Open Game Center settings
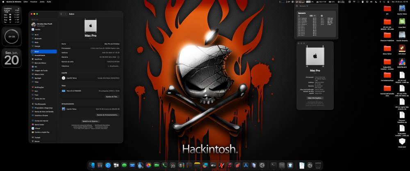 pyautogui.click(x=44, y=124)
